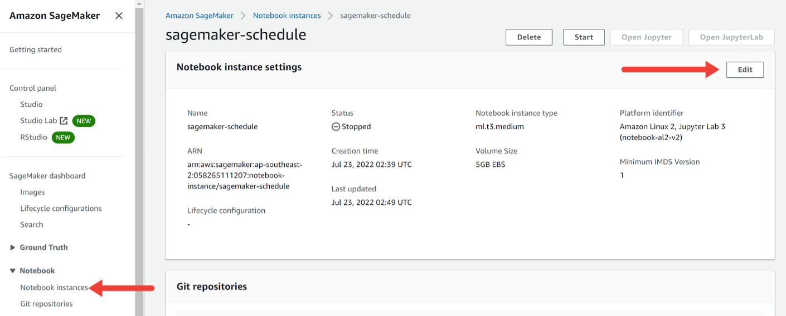Open Git repositories in sidebar
The height and width of the screenshot is (316, 786).
(x=46, y=304)
